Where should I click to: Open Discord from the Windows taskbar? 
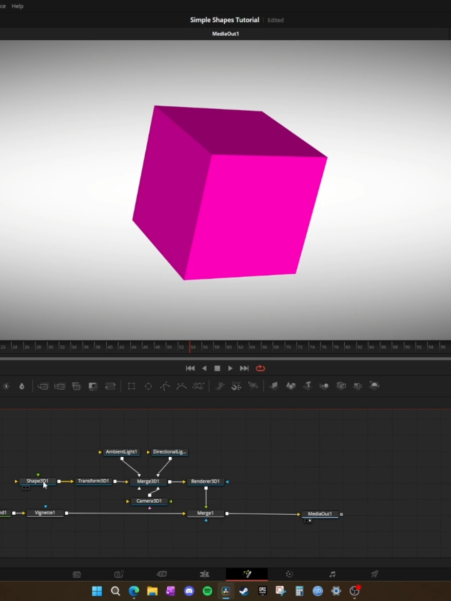189,591
